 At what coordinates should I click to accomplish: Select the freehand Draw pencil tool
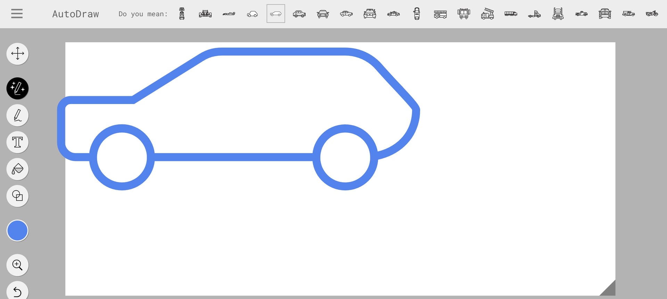(17, 115)
